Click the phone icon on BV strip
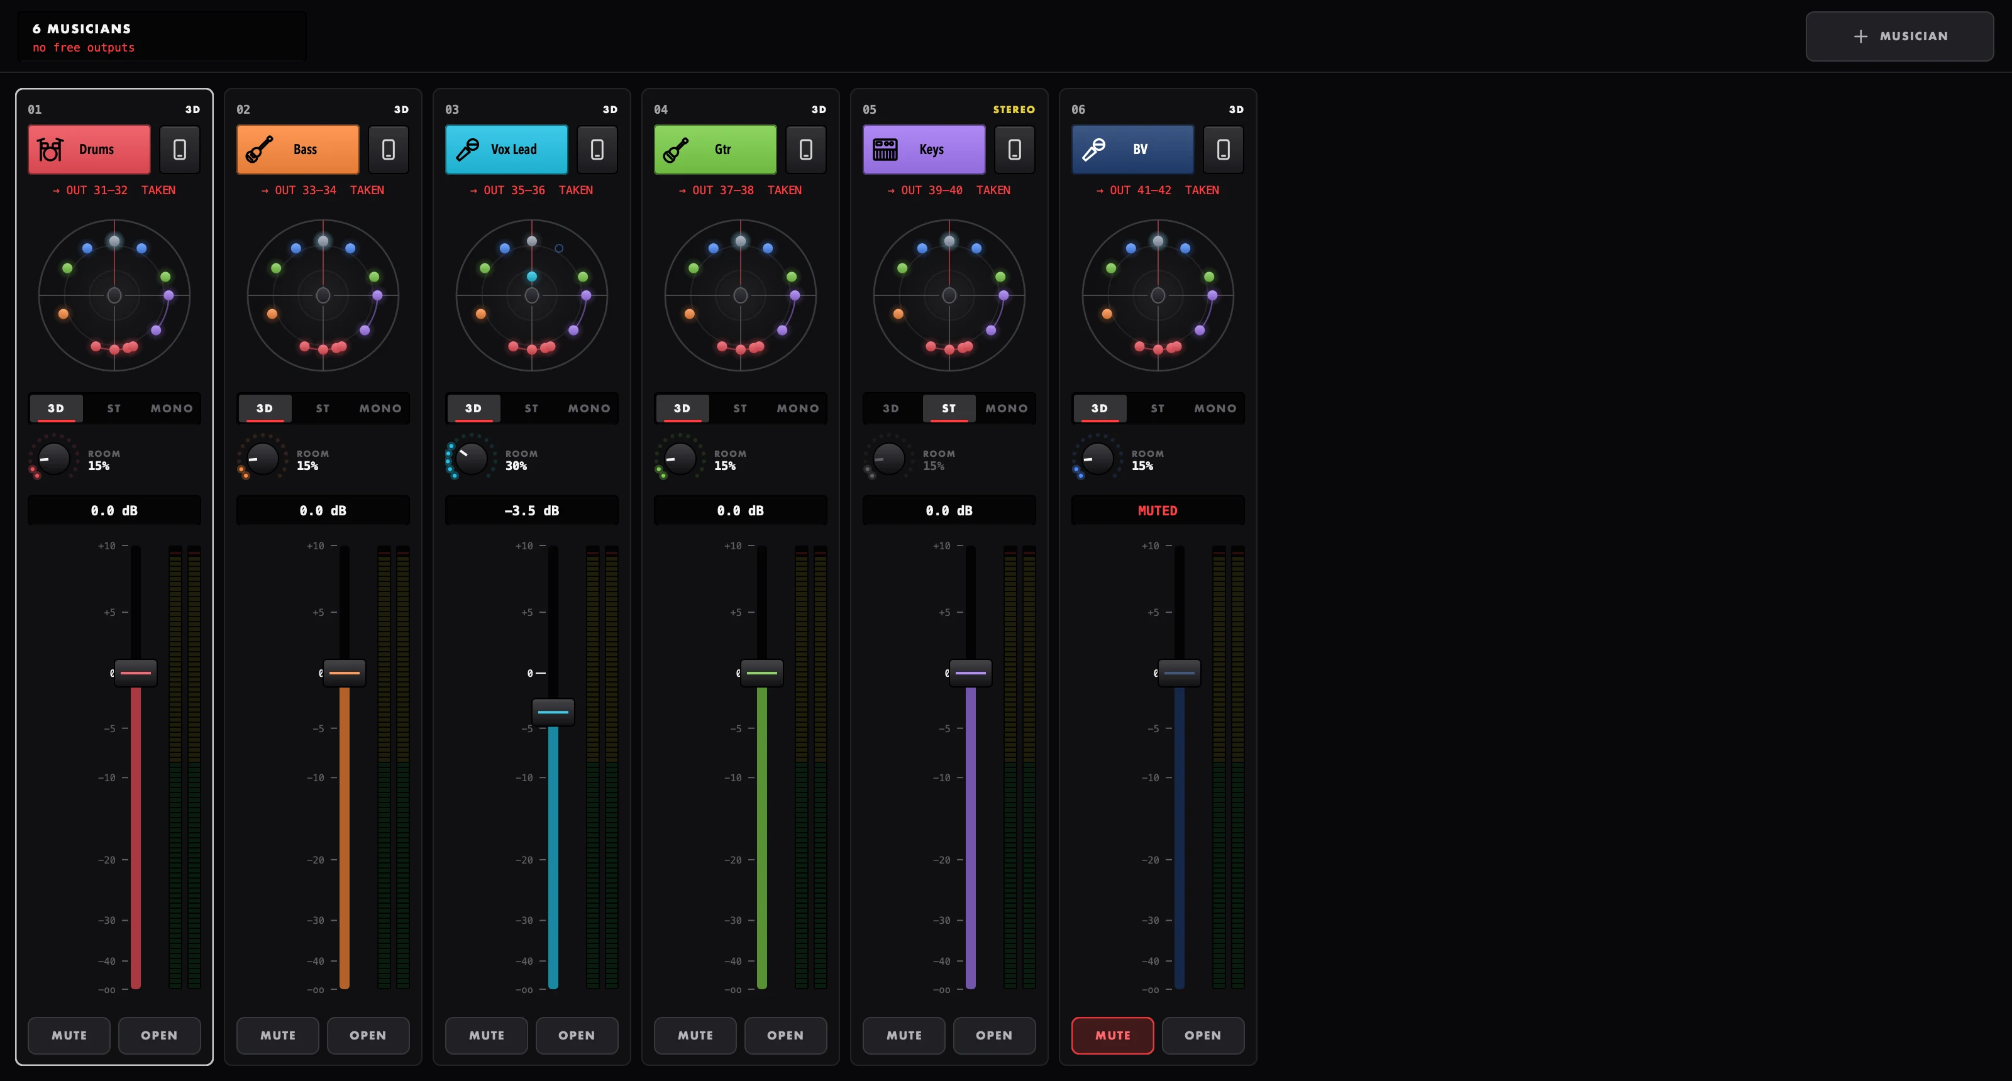 [1223, 149]
